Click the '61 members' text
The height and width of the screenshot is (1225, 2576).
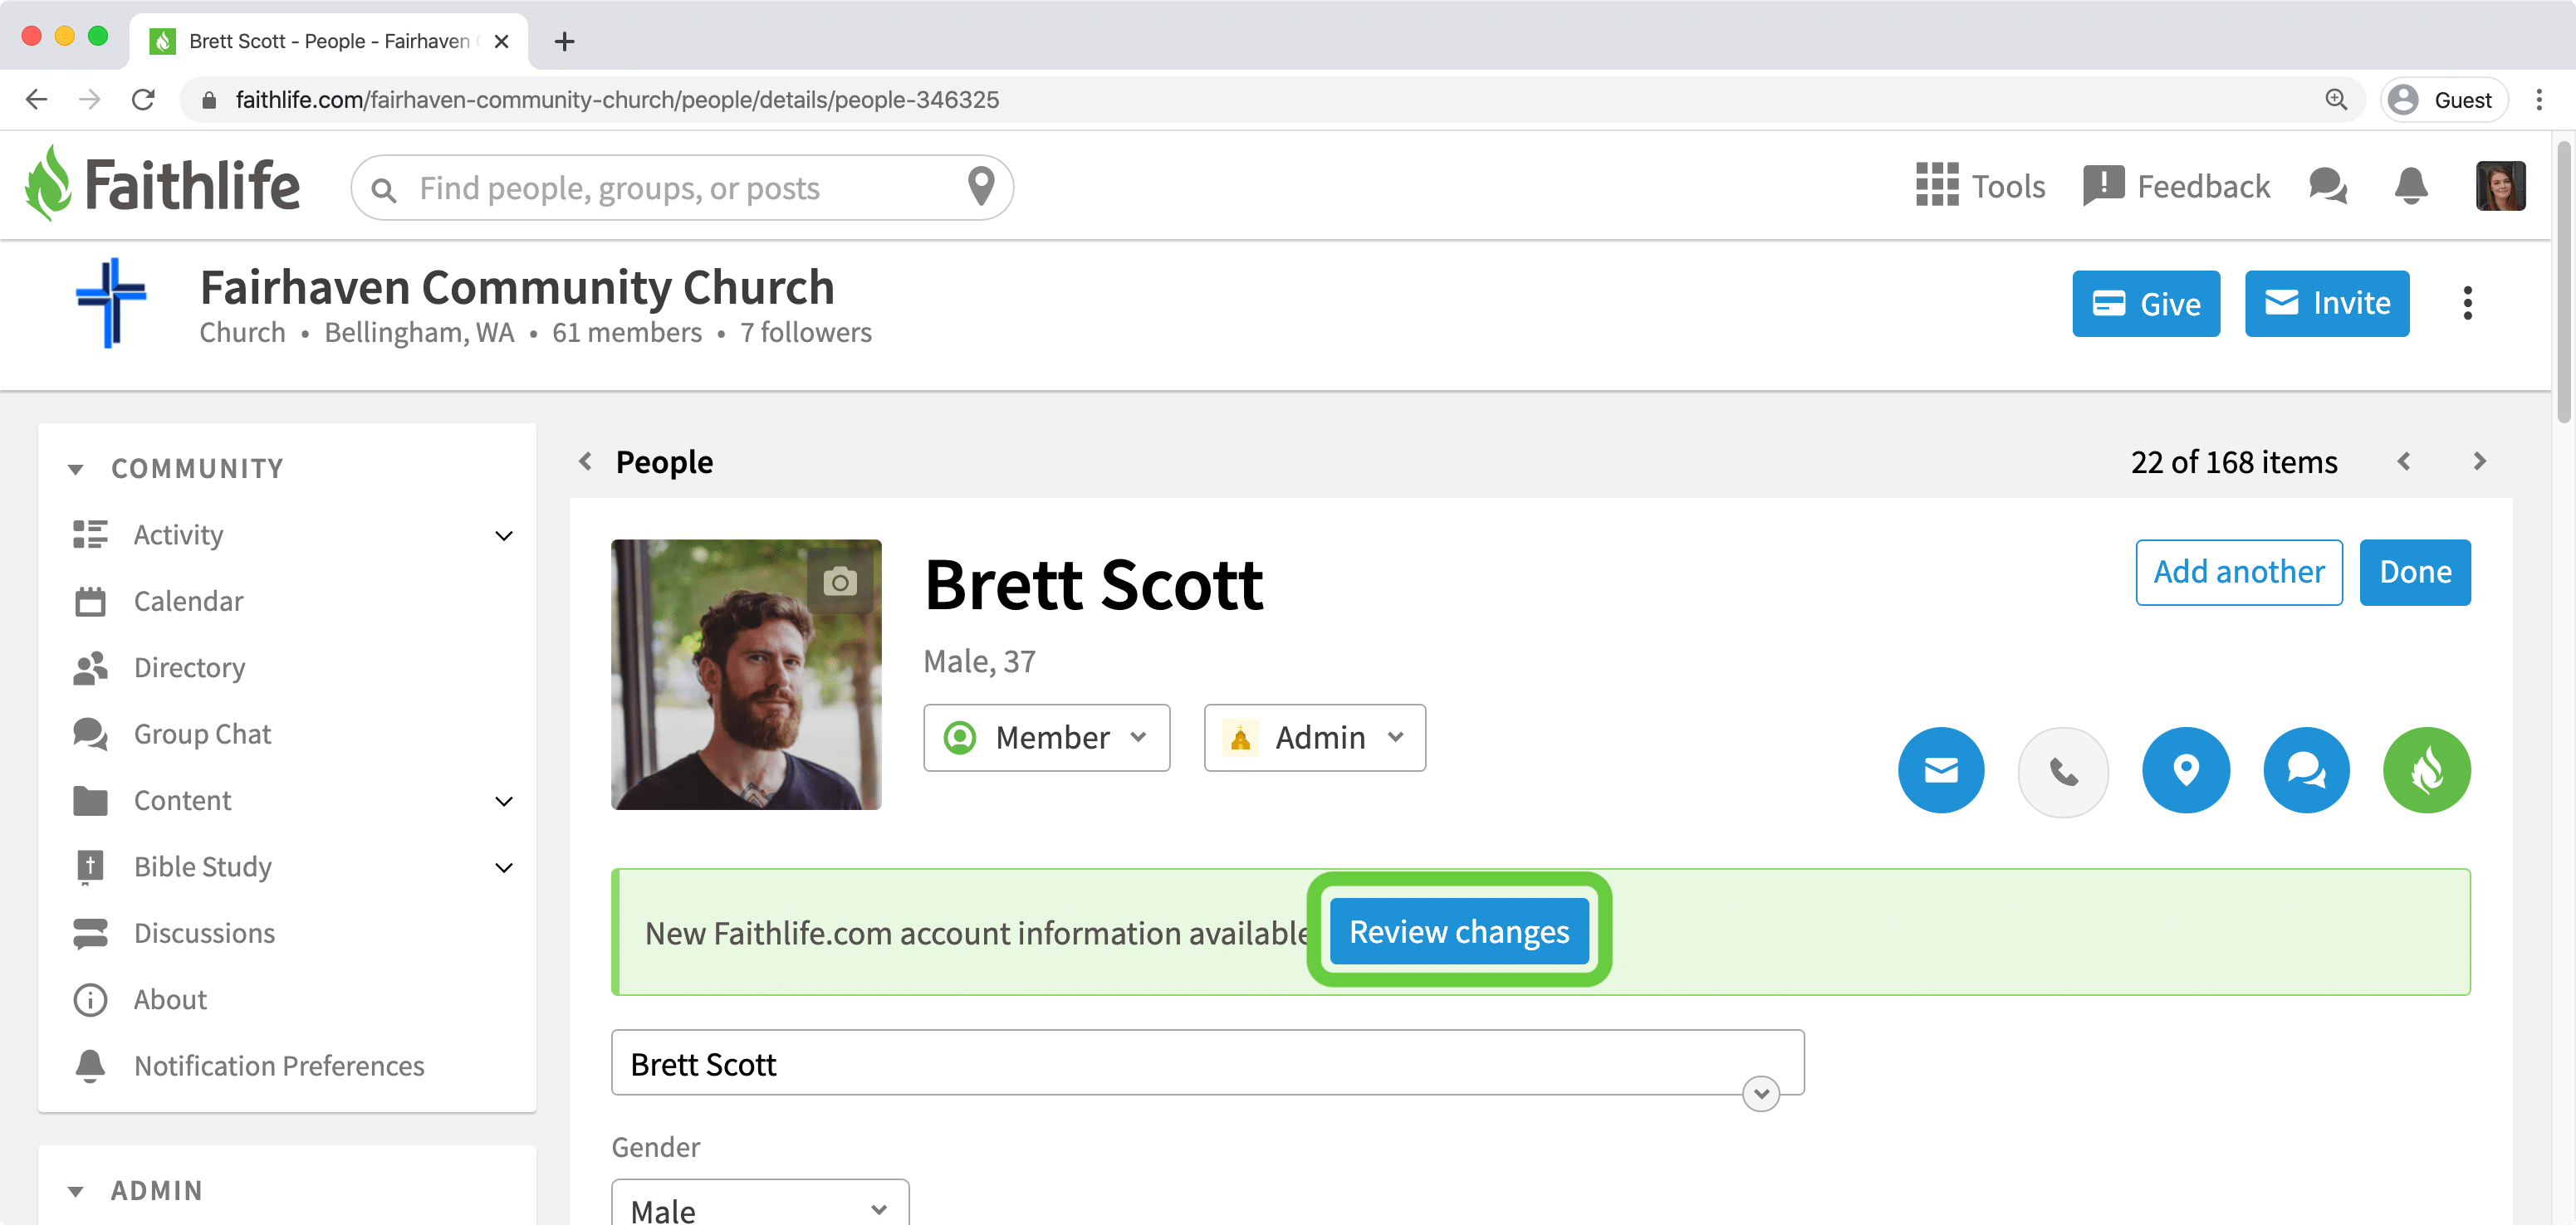point(627,332)
